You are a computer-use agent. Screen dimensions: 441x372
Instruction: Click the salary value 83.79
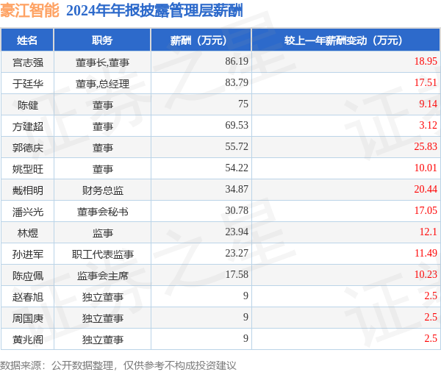point(237,82)
